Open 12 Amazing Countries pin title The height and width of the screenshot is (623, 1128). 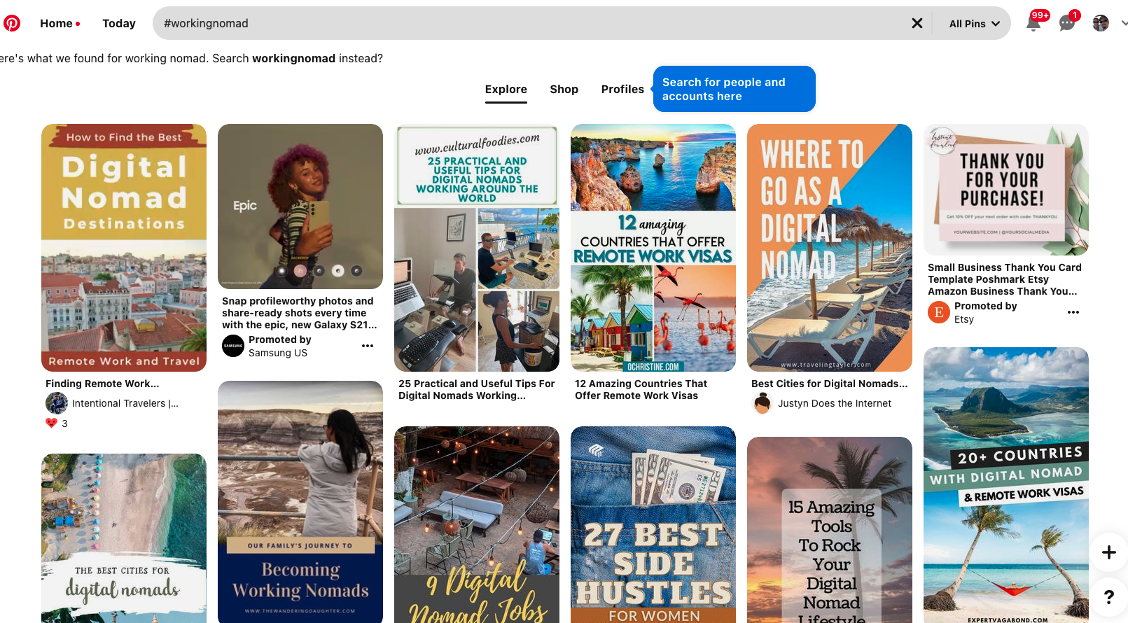(641, 389)
